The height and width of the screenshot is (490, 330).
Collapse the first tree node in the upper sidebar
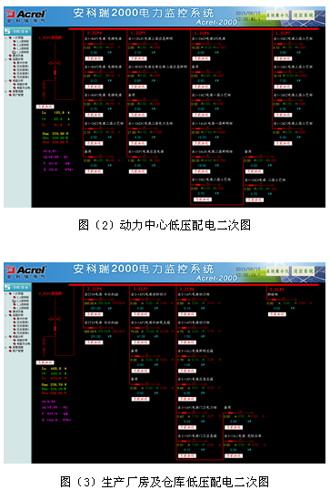6,38
